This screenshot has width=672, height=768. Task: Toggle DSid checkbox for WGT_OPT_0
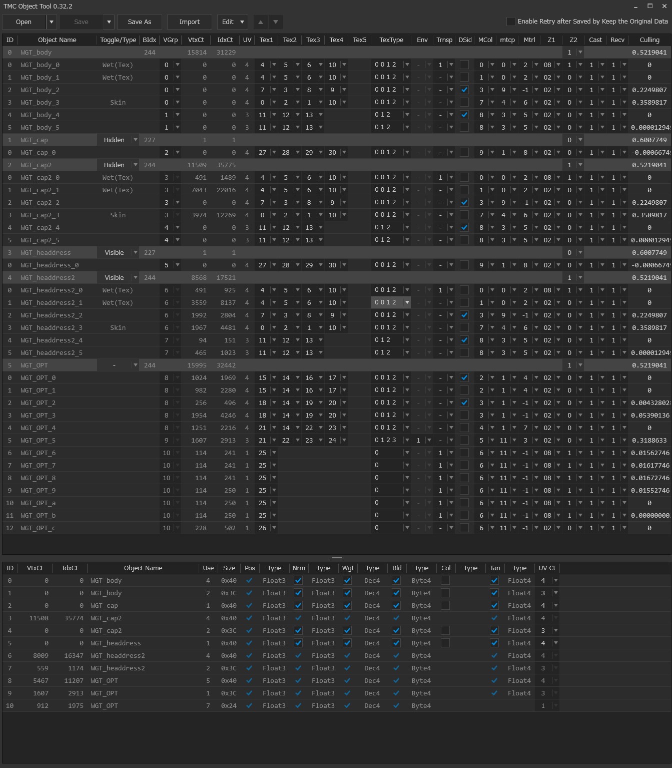pyautogui.click(x=464, y=377)
